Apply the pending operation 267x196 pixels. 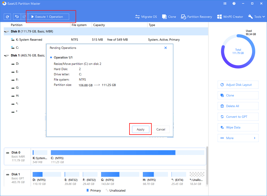click(140, 130)
